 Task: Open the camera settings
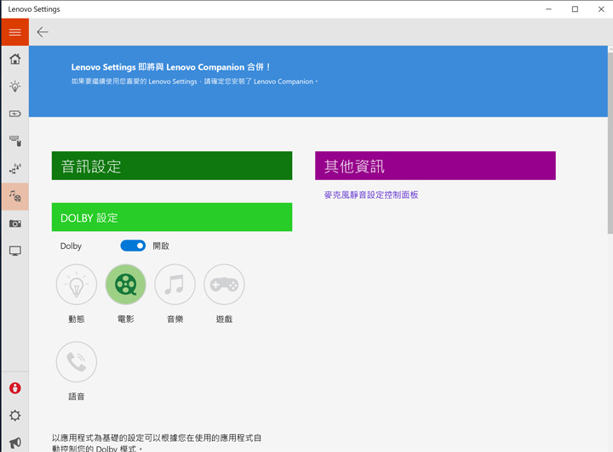pyautogui.click(x=14, y=223)
